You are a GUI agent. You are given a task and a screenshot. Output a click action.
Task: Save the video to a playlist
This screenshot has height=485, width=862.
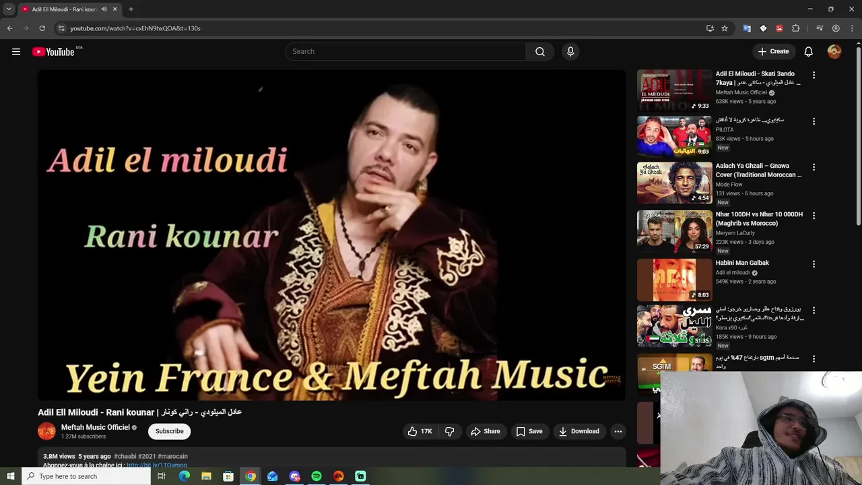pos(529,431)
